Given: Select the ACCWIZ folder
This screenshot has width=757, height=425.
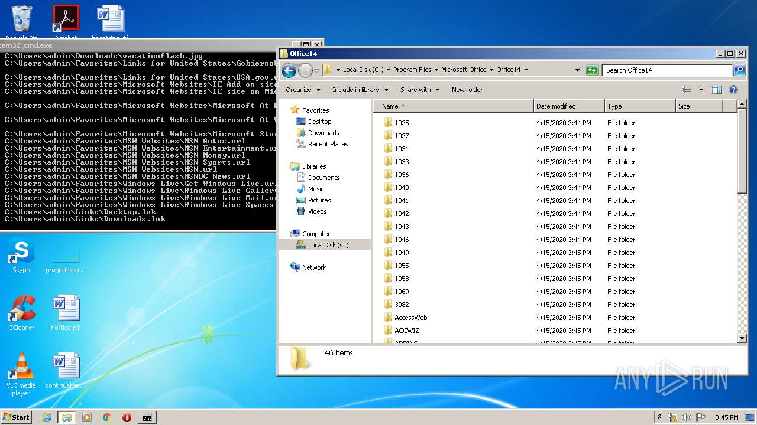Looking at the screenshot, I should 406,331.
